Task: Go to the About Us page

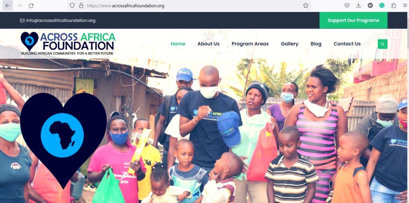Action: 208,44
